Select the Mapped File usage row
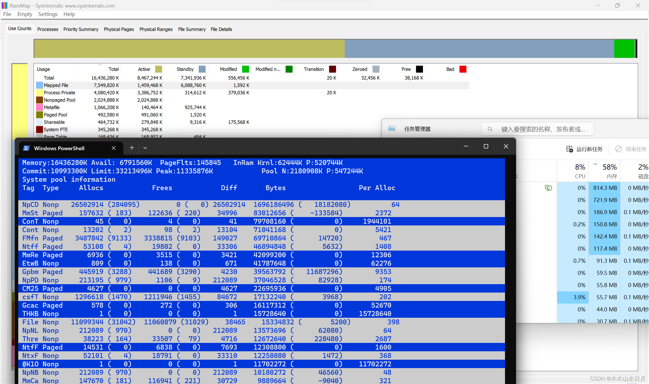649x384 pixels. pos(56,85)
